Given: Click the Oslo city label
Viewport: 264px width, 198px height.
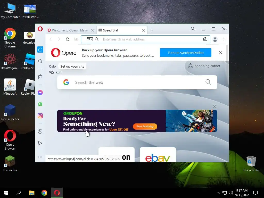Looking at the screenshot, I should tap(52, 66).
